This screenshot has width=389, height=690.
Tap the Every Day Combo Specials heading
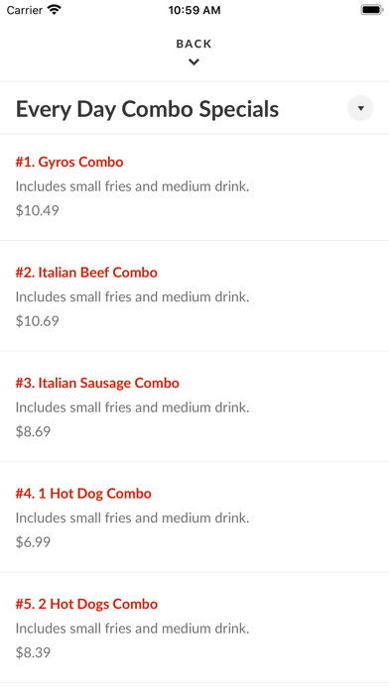pos(147,109)
